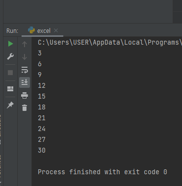Navigate down the stack trace arrow
The width and height of the screenshot is (182, 186).
point(25,57)
